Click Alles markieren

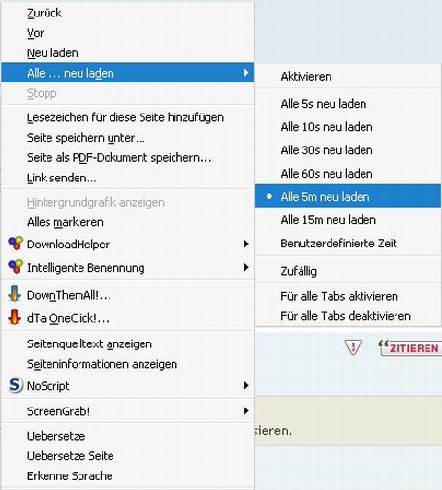click(x=128, y=222)
